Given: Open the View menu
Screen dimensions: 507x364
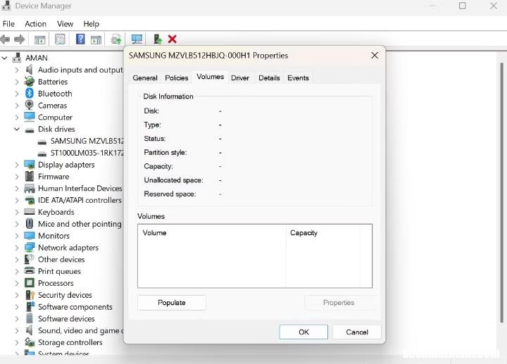Looking at the screenshot, I should (65, 24).
